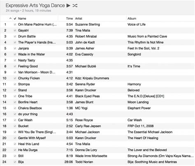195x166 pixels.
Task: Click album FRP Oct 11, 2008
Action: (141, 126)
